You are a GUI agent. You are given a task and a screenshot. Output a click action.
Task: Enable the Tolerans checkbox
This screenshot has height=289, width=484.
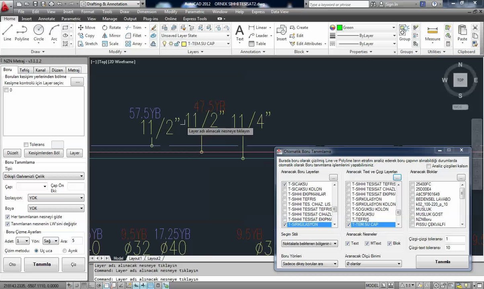26,144
